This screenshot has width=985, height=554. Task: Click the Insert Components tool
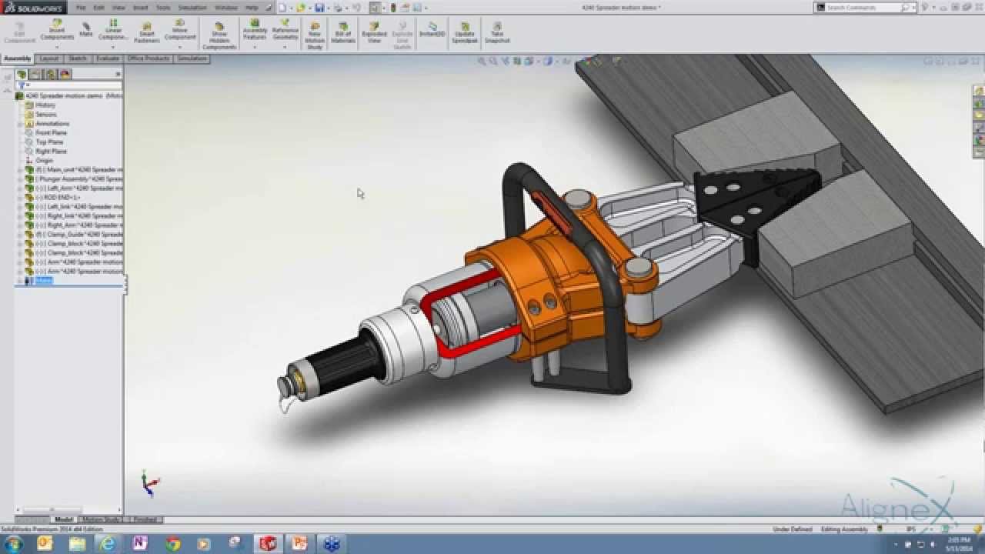point(57,31)
